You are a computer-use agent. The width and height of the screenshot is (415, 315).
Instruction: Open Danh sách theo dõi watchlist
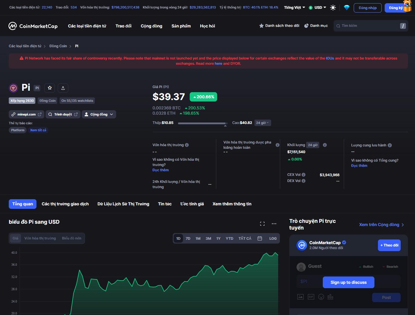[x=279, y=26]
